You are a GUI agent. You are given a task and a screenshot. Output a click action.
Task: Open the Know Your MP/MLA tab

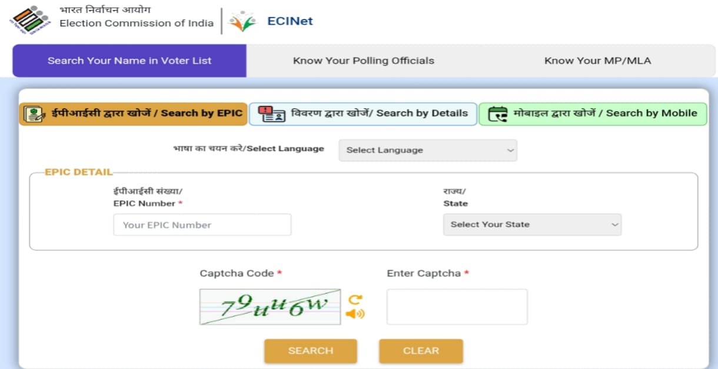[x=597, y=61]
